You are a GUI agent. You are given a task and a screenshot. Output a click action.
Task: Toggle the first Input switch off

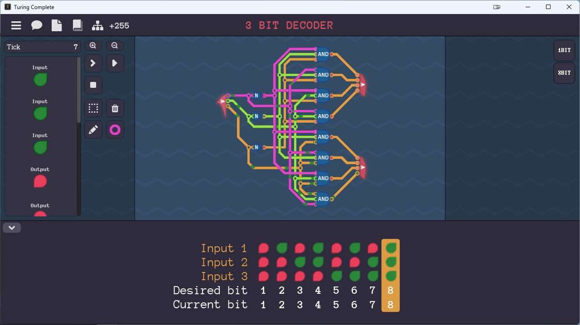[39, 79]
